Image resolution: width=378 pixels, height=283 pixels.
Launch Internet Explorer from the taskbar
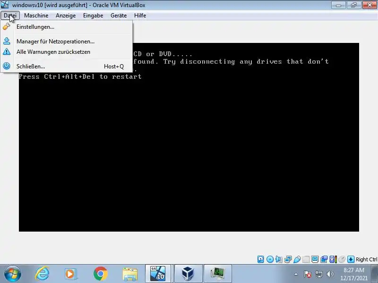click(42, 274)
